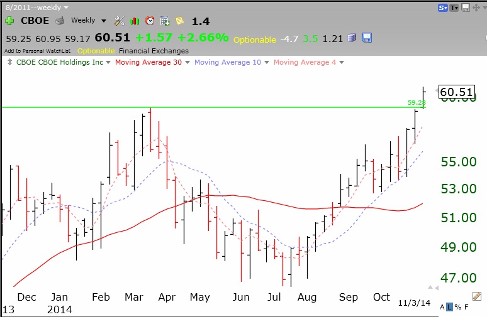Click the 11/3/14 date label

coord(414,303)
